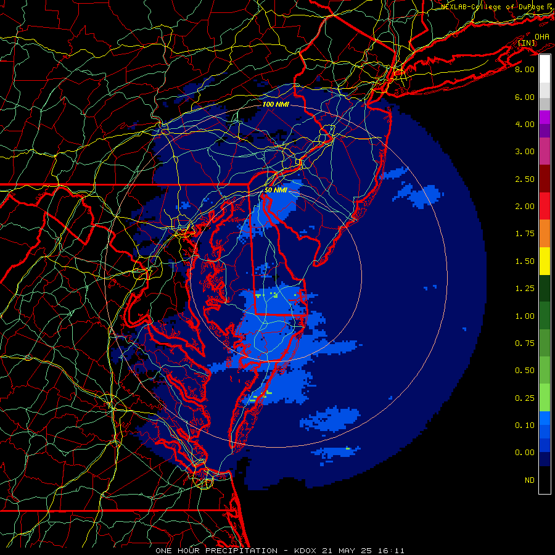The width and height of the screenshot is (555, 555).
Task: Pick the bright red 2.00 legend swatch
Action: tap(545, 206)
